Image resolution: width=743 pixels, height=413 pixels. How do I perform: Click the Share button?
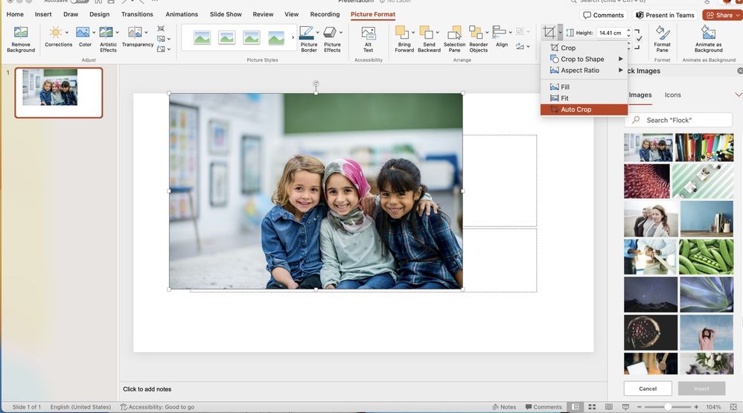click(x=719, y=15)
